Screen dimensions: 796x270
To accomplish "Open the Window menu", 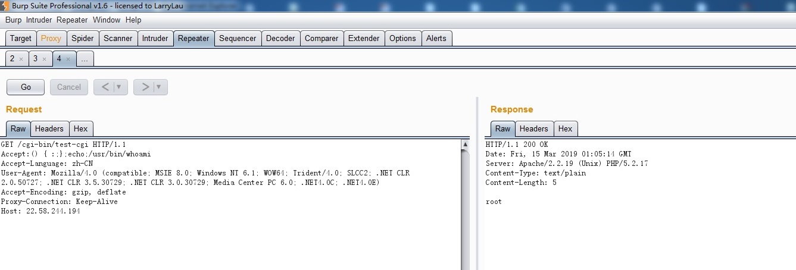I will coord(107,20).
